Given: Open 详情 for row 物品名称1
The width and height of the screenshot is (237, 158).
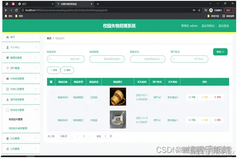Looking at the screenshot, I should click(192, 120).
